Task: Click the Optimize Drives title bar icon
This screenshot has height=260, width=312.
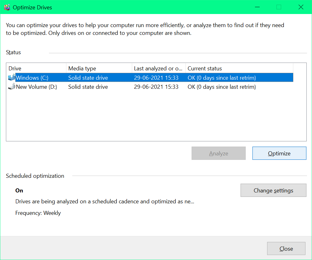Action: (7, 7)
